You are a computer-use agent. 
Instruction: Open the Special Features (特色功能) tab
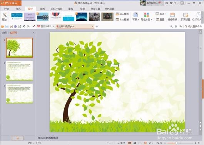tap(109, 9)
